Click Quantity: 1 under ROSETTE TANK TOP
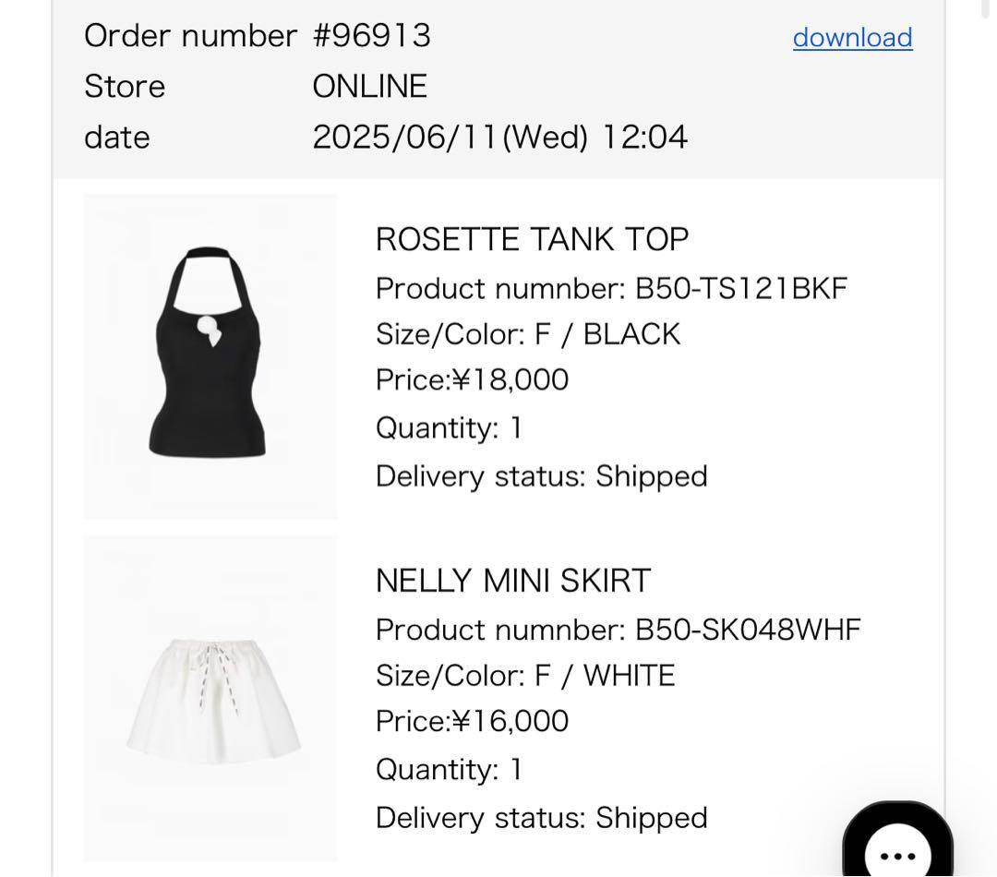Viewport: 997px width, 877px height. point(448,426)
